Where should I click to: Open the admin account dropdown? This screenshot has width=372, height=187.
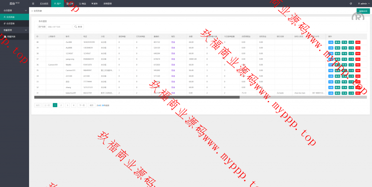[362, 3]
